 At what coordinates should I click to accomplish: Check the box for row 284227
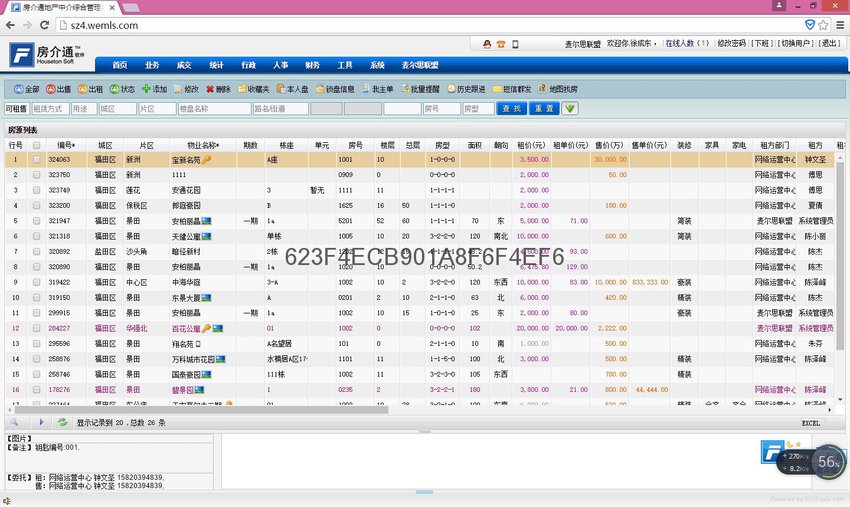[x=37, y=328]
